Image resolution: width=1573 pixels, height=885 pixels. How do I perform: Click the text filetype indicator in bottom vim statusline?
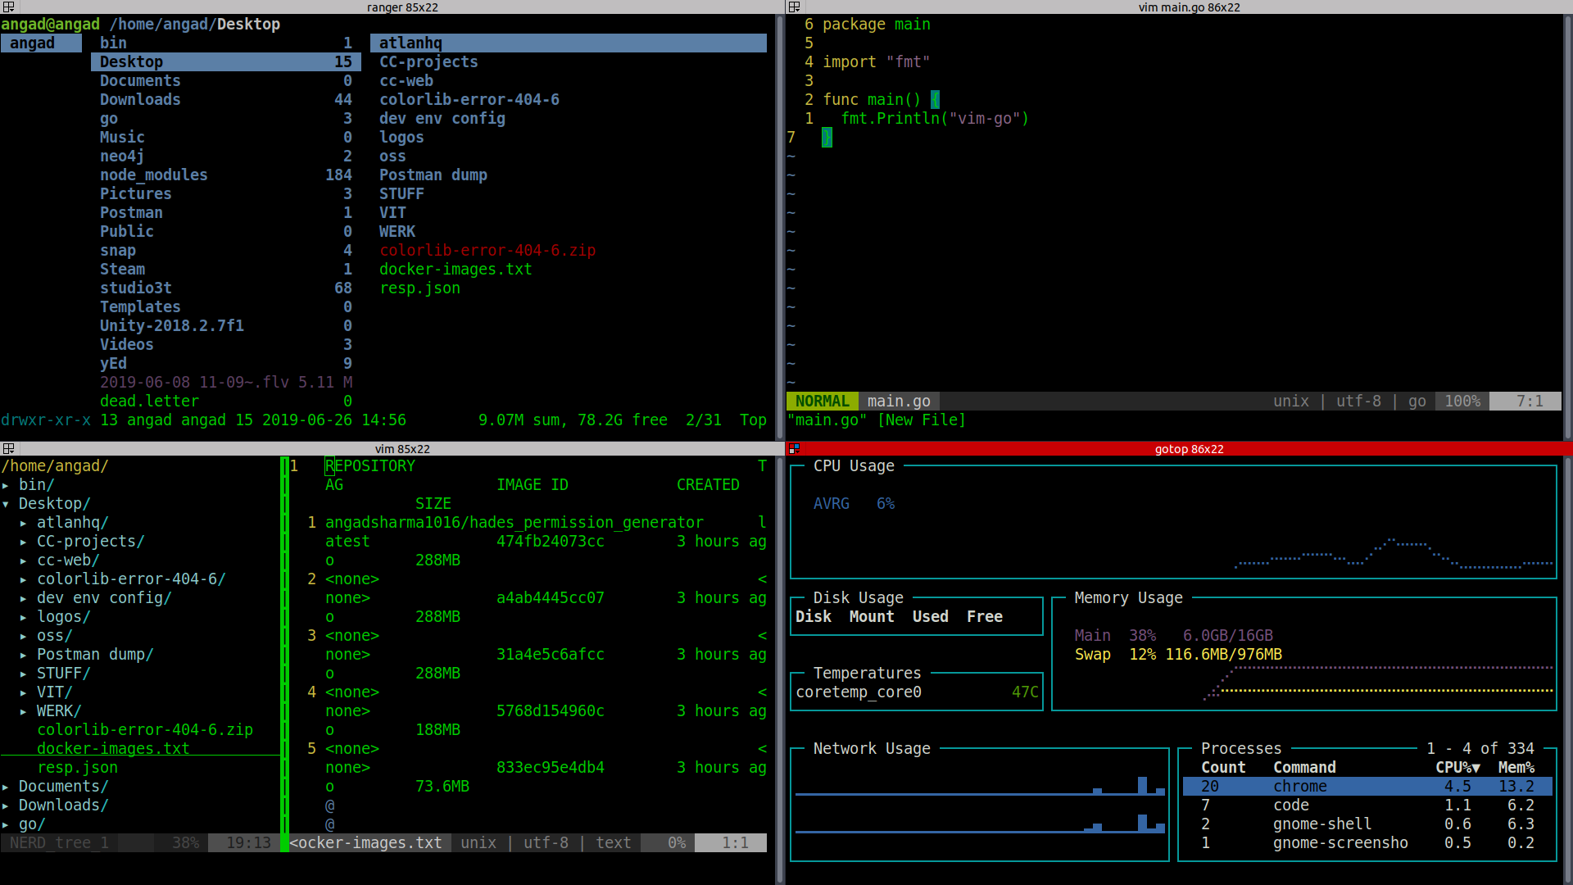pyautogui.click(x=613, y=842)
